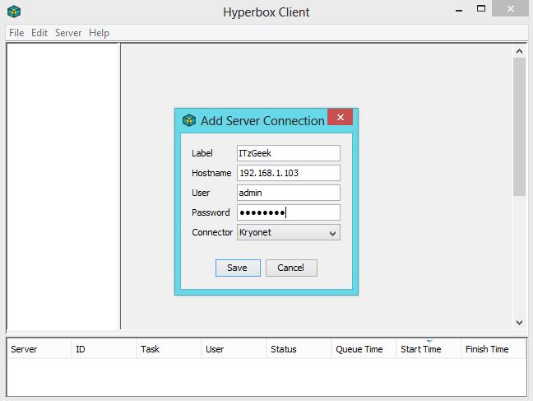
Task: Click the Label field containing ITzGeek
Action: [288, 153]
